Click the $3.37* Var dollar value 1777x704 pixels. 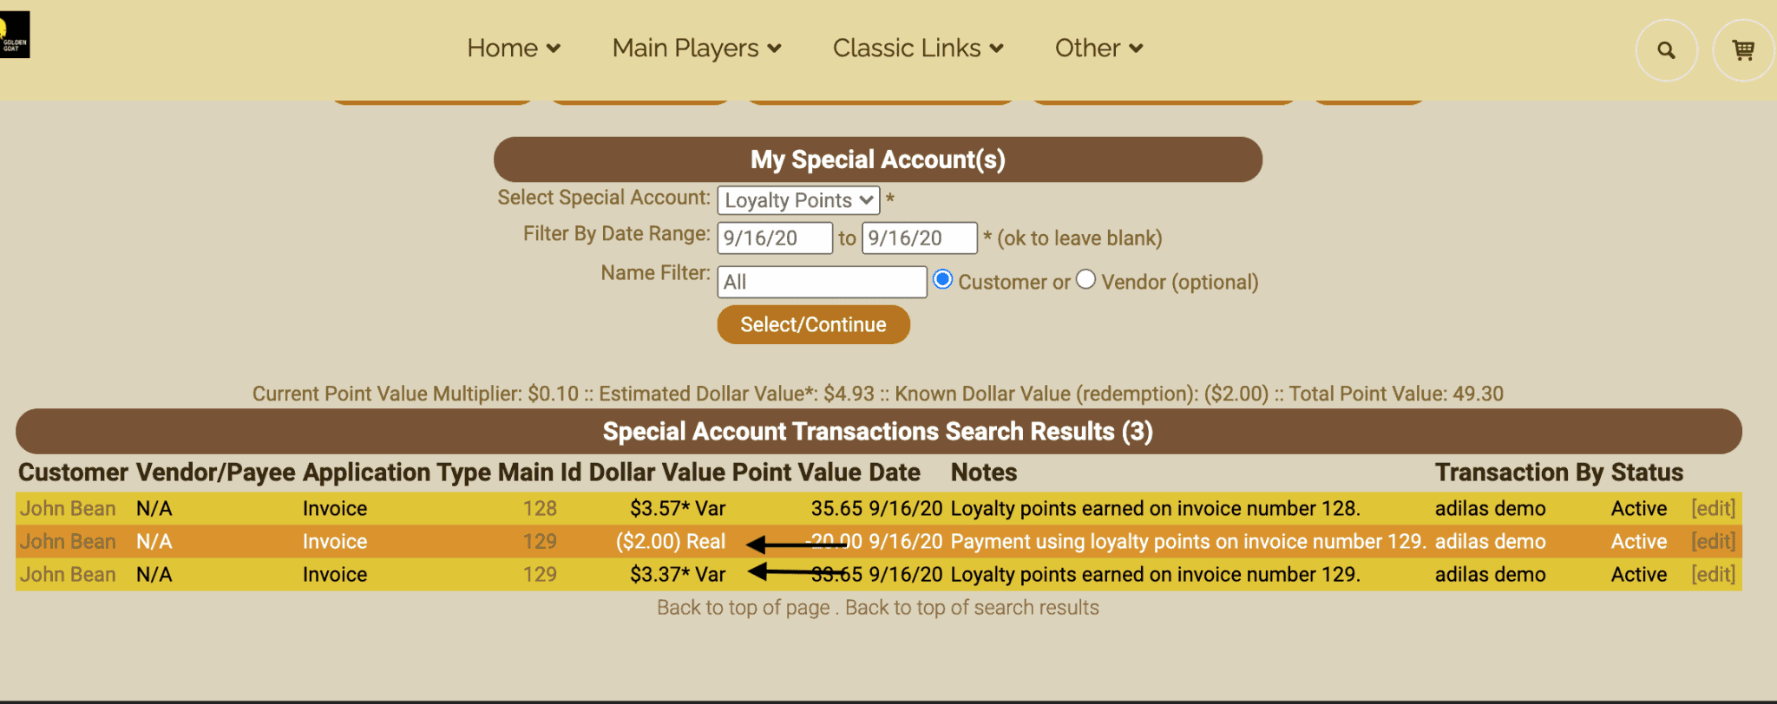coord(678,575)
